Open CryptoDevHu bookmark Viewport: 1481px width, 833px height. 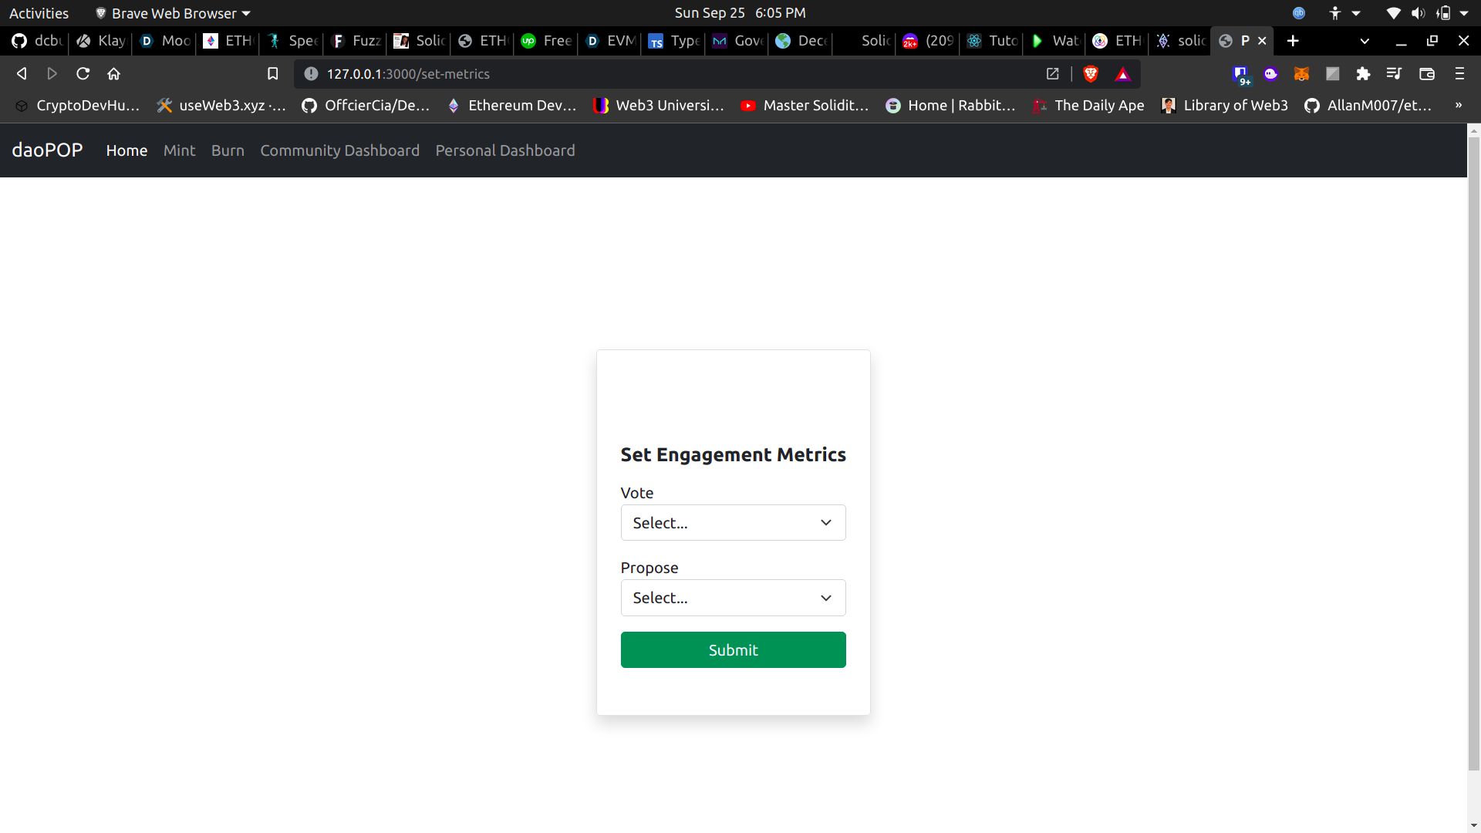[x=78, y=105]
